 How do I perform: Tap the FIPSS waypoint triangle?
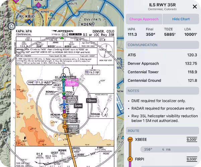pyautogui.click(x=51, y=14)
